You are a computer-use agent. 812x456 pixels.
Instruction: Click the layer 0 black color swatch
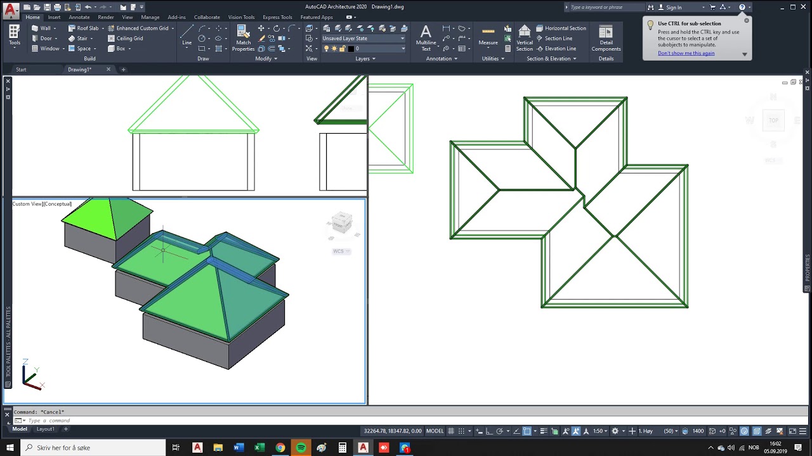(351, 49)
